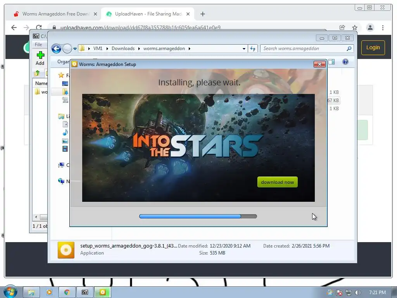The image size is (397, 298).
Task: Switch to Chrome from taskbar
Action: pyautogui.click(x=67, y=293)
